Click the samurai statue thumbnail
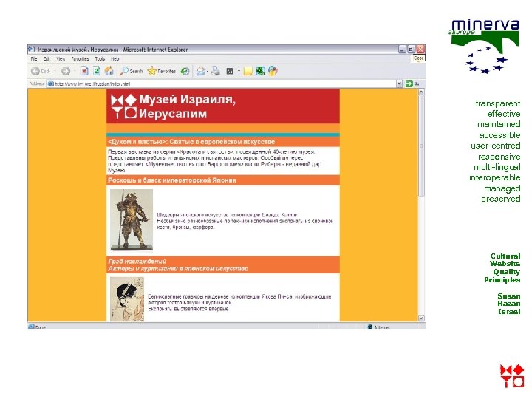Screen dimensions: 532x399 click(x=132, y=220)
